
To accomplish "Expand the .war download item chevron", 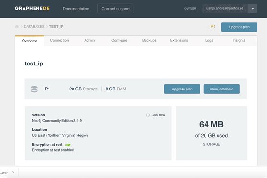I will click(x=13, y=172).
